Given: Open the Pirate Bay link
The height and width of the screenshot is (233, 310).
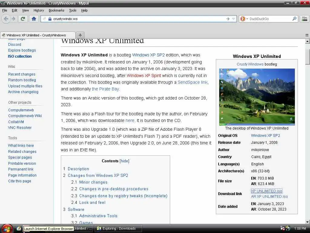Looking at the screenshot, I should click(x=105, y=89).
